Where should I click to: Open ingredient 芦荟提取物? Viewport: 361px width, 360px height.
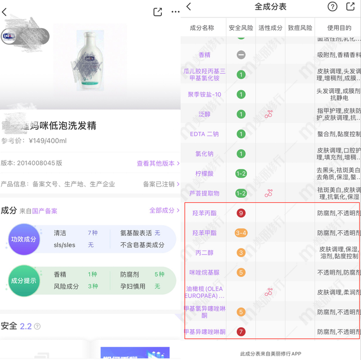click(204, 193)
